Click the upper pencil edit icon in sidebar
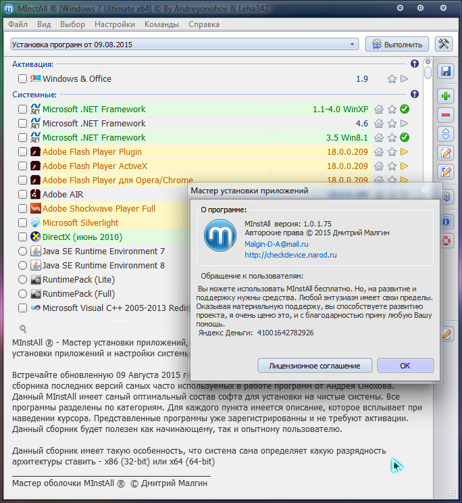This screenshot has height=503, width=462. pyautogui.click(x=446, y=153)
